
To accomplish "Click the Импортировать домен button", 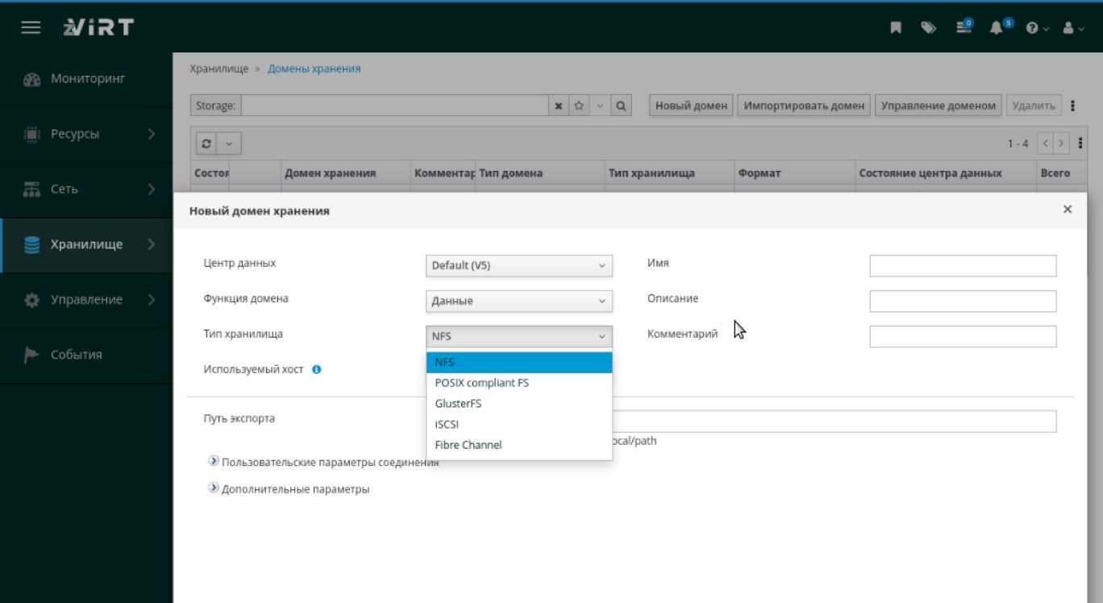I will pos(803,106).
